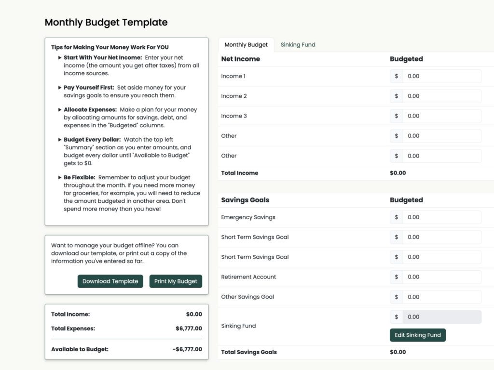Focus the Retirement Account amount input
The width and height of the screenshot is (494, 370).
tap(442, 277)
